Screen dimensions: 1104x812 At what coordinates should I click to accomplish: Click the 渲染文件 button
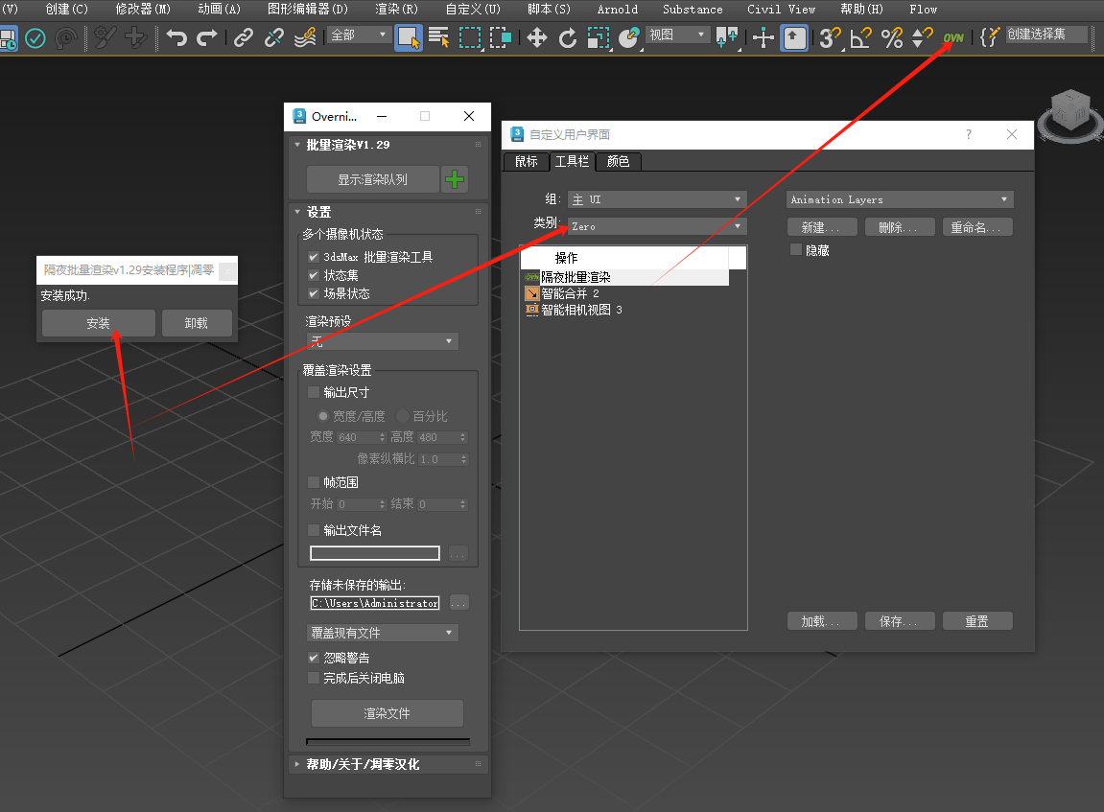[x=388, y=713]
